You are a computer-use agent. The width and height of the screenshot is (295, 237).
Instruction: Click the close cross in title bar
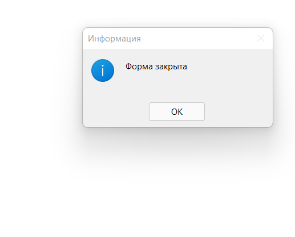pos(261,38)
